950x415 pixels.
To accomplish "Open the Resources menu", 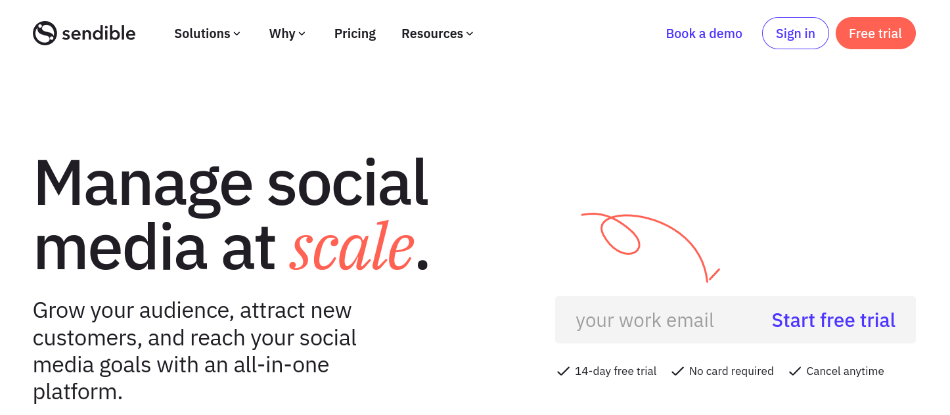I will 437,33.
